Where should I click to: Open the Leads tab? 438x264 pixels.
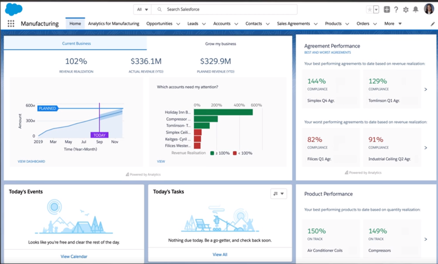(x=193, y=24)
